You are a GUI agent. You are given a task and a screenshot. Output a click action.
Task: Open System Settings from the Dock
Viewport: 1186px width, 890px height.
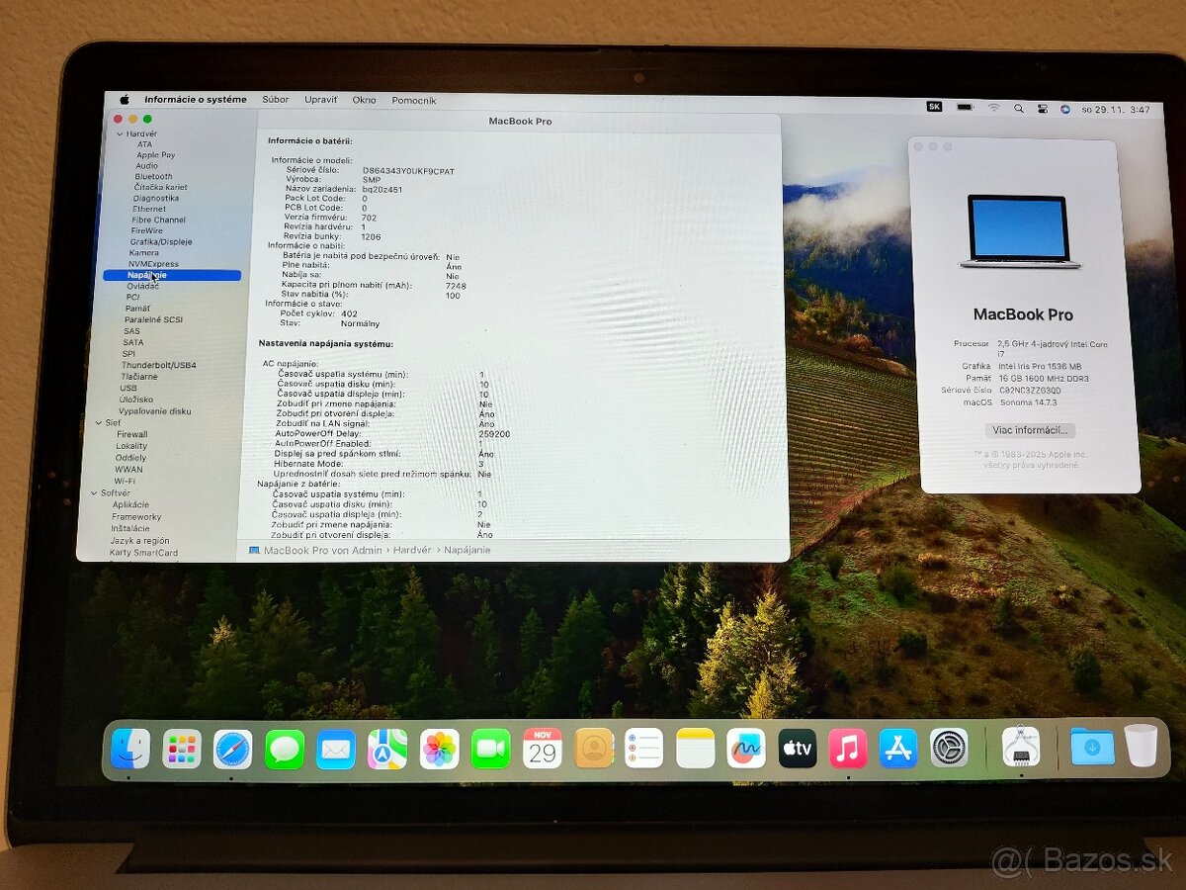pos(947,749)
